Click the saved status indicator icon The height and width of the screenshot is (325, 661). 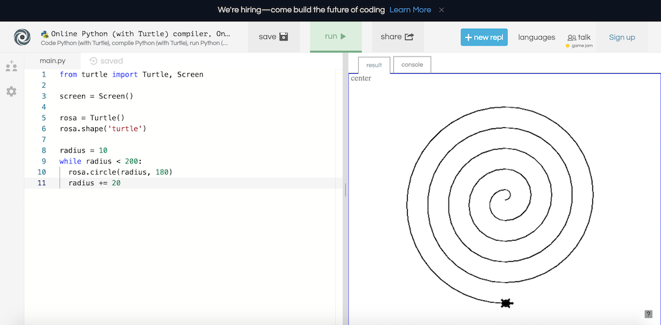93,61
